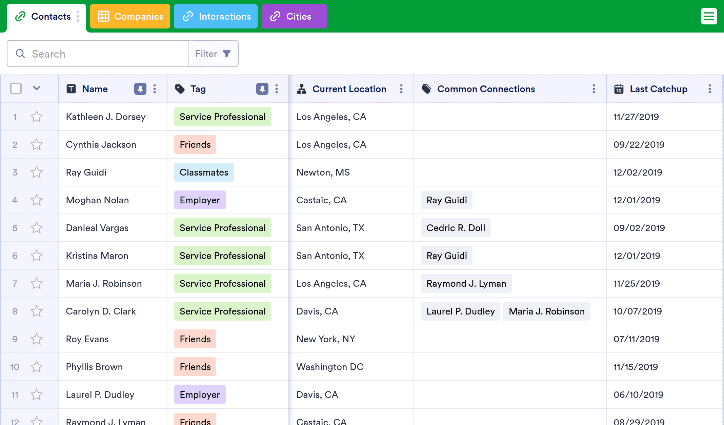
Task: Star Ray Guidi's row
Action: [x=37, y=173]
